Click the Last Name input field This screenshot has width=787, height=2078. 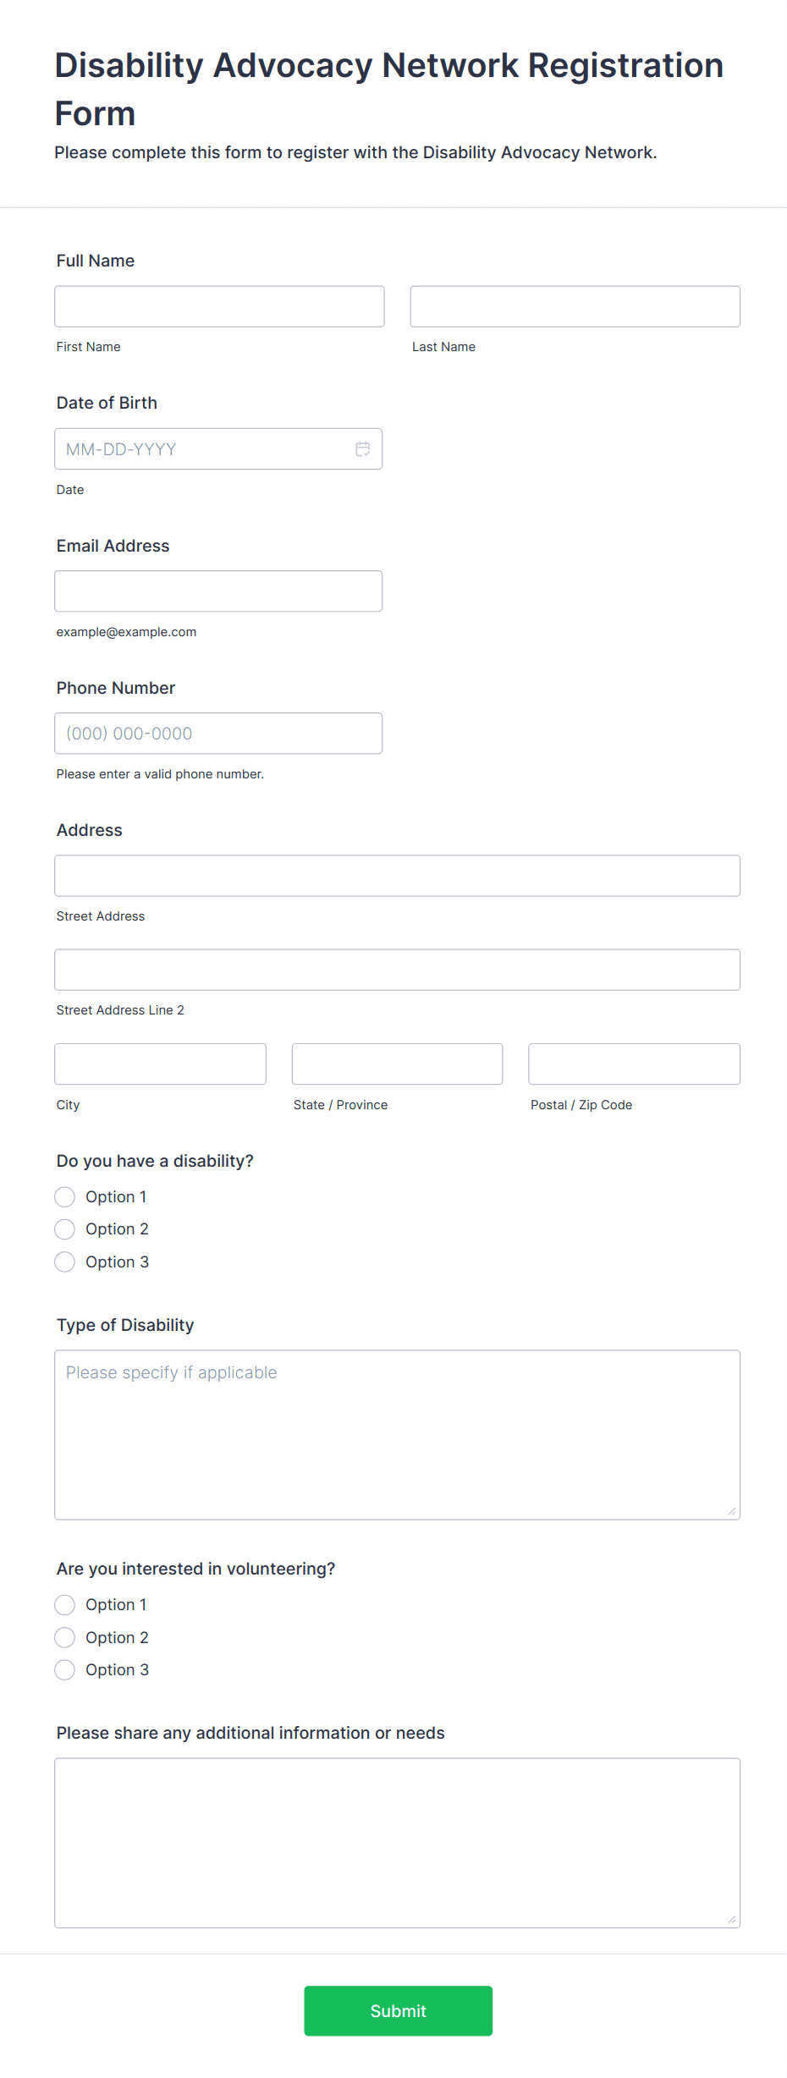(x=575, y=306)
